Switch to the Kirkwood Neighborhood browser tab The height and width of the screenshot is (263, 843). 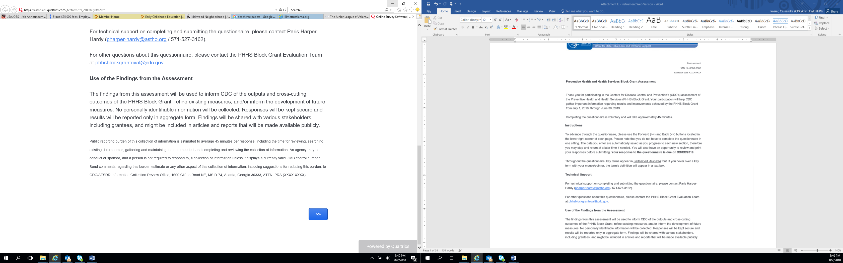pyautogui.click(x=208, y=17)
